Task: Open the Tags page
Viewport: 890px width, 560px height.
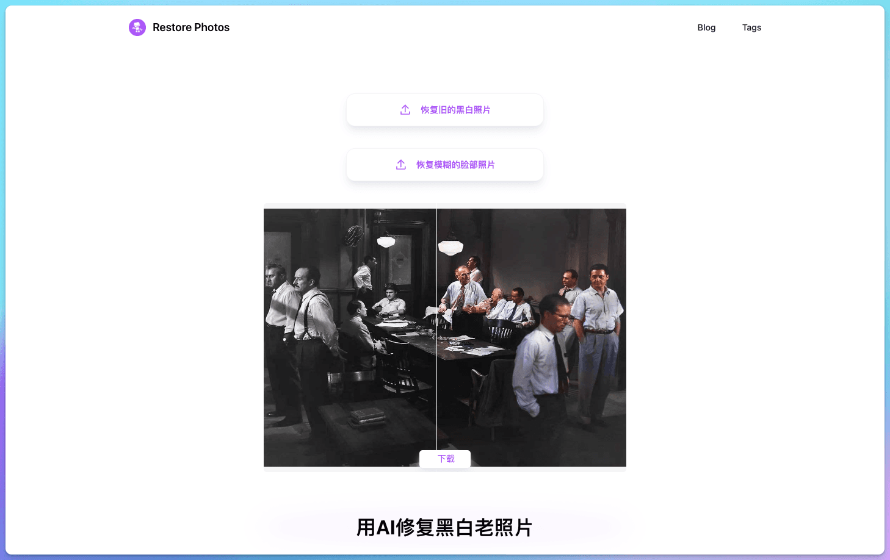Action: click(751, 27)
